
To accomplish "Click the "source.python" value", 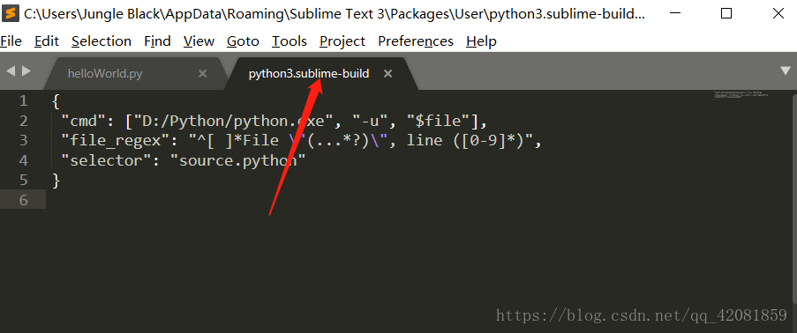I will click(238, 160).
